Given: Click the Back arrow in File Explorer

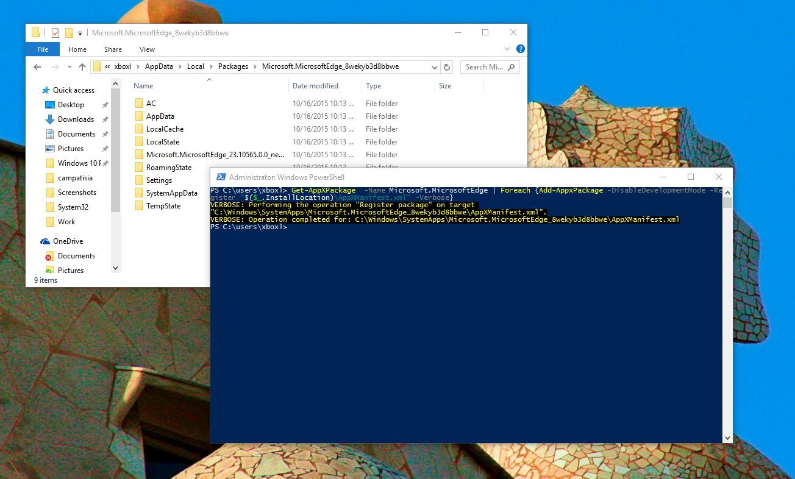Looking at the screenshot, I should 37,67.
